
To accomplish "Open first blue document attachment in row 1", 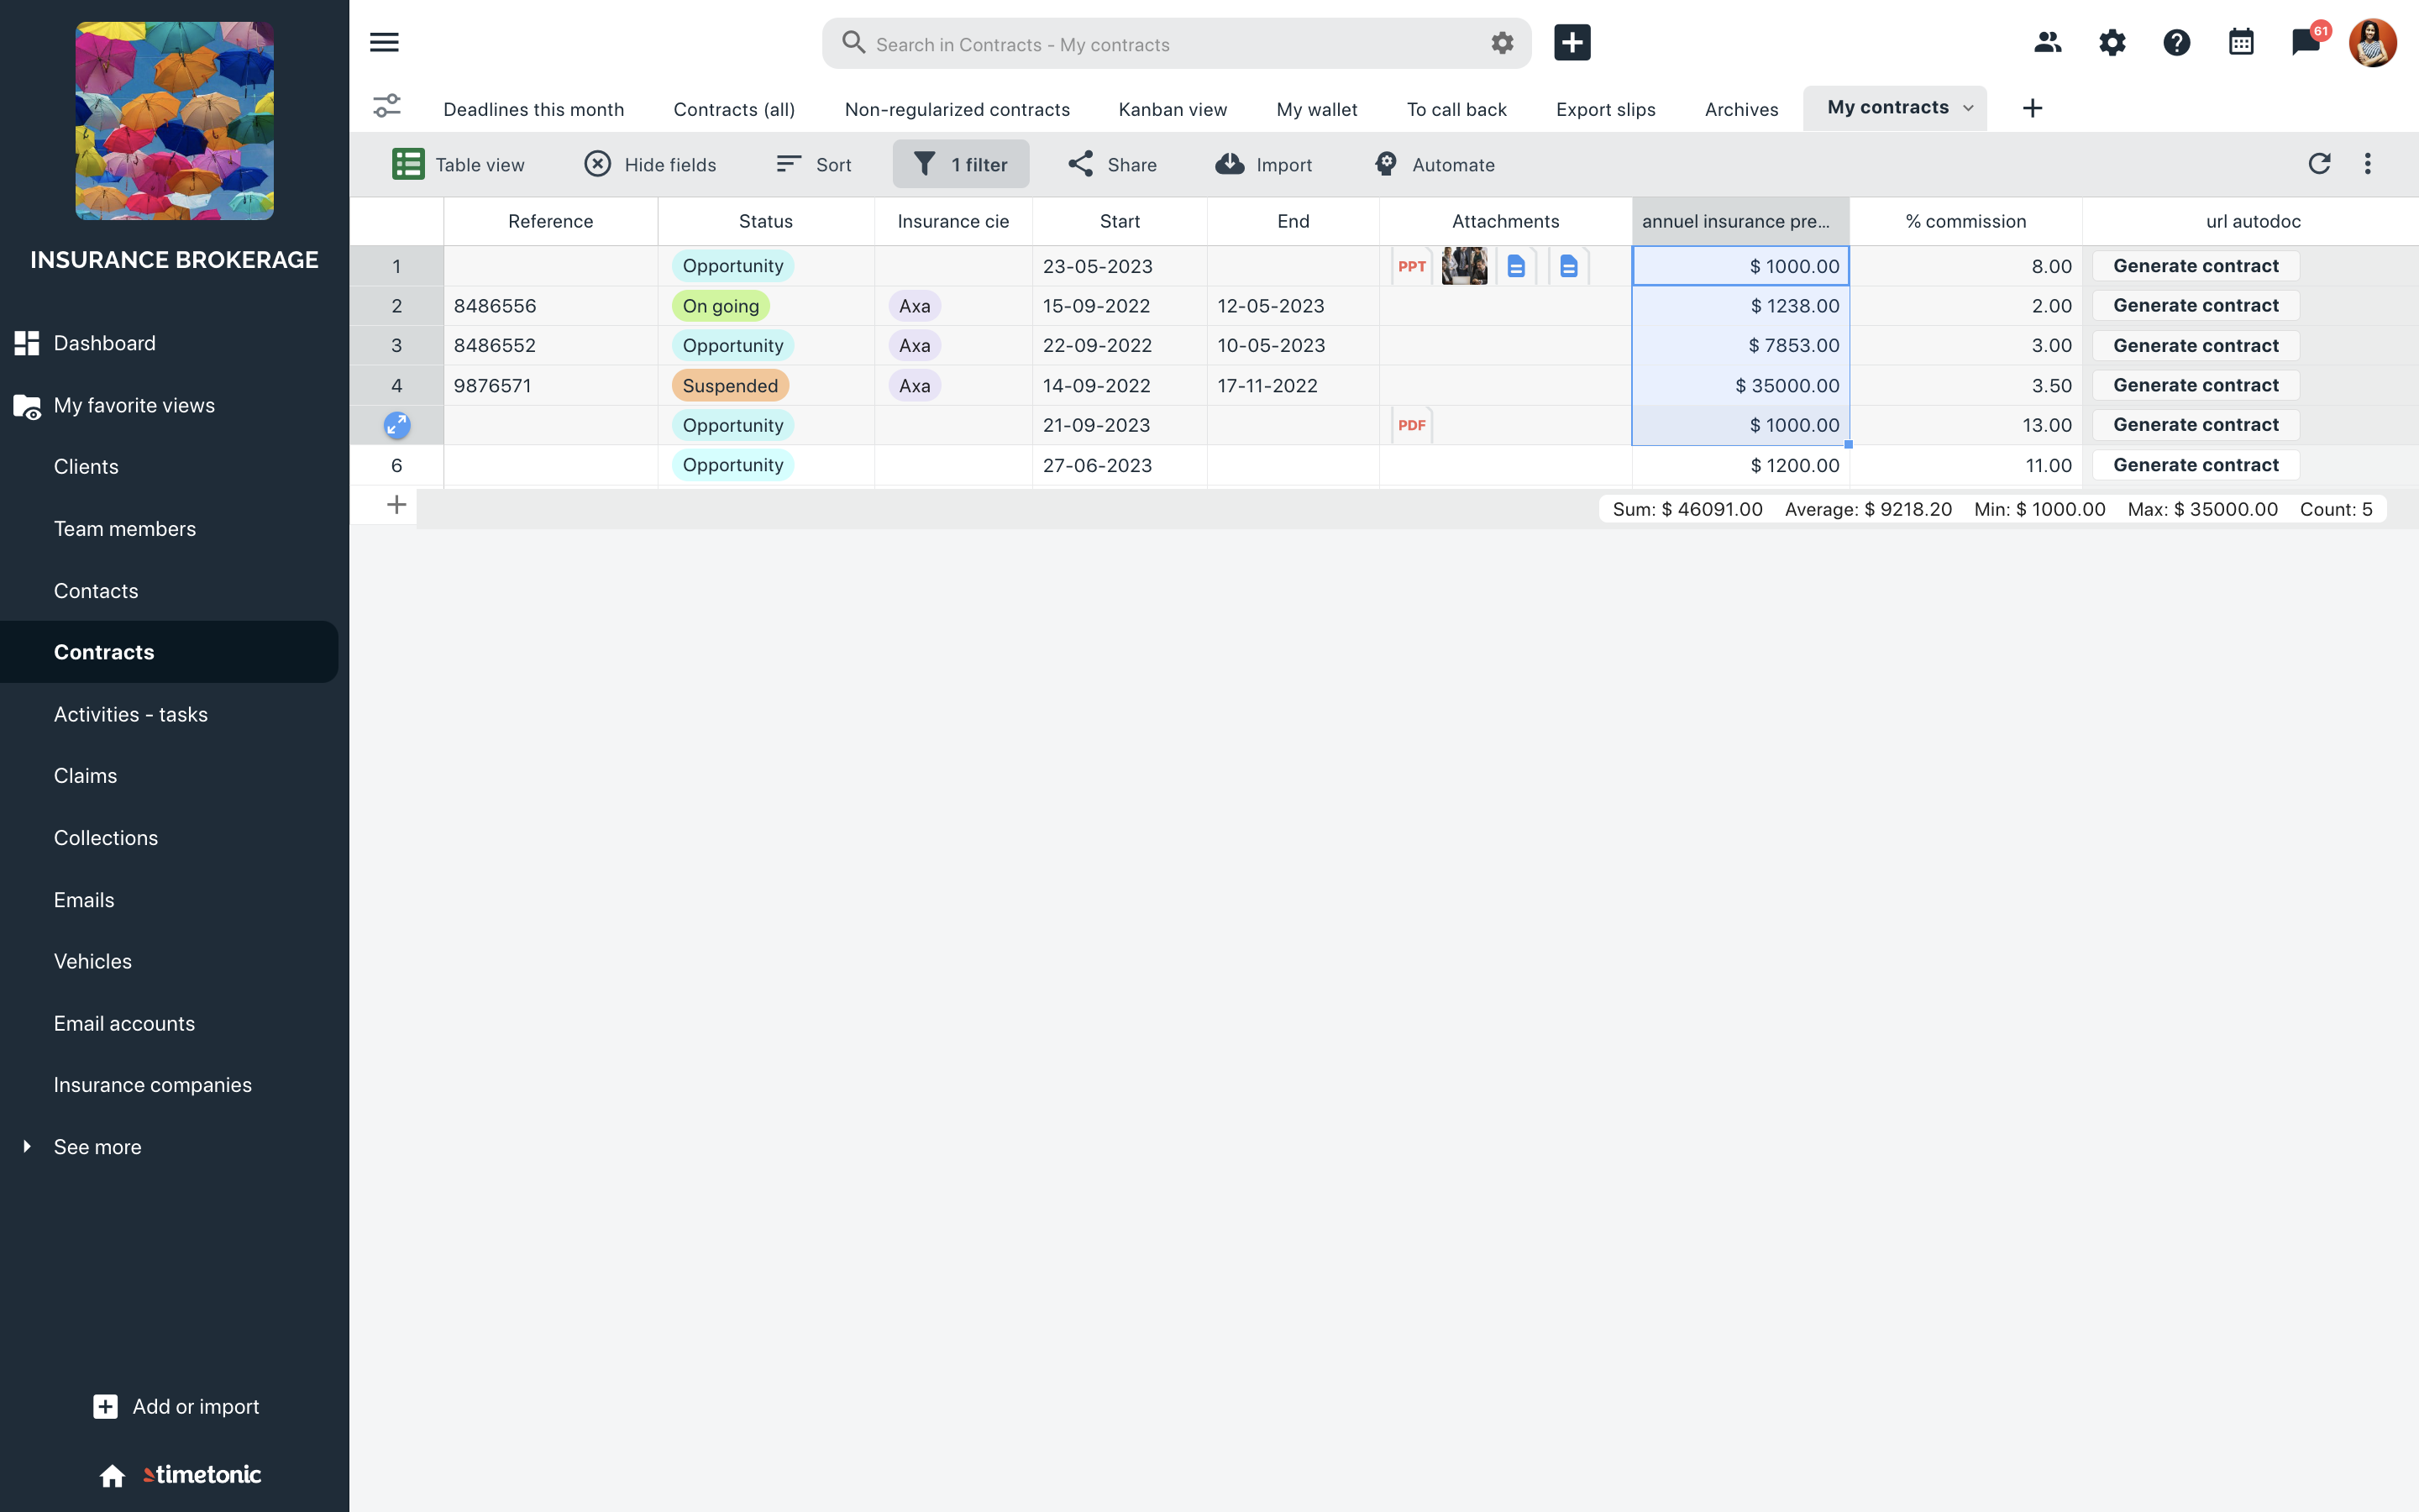I will pos(1516,266).
